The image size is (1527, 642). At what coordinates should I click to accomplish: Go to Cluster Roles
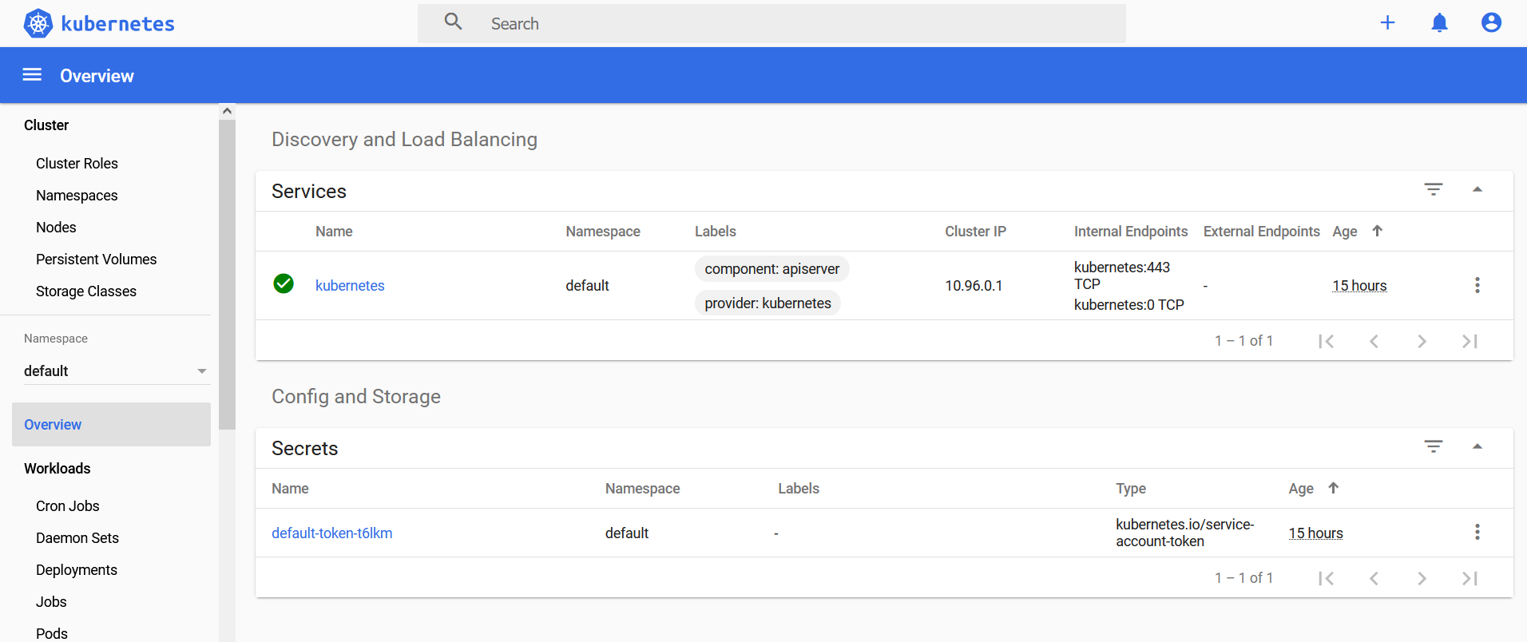click(x=77, y=164)
